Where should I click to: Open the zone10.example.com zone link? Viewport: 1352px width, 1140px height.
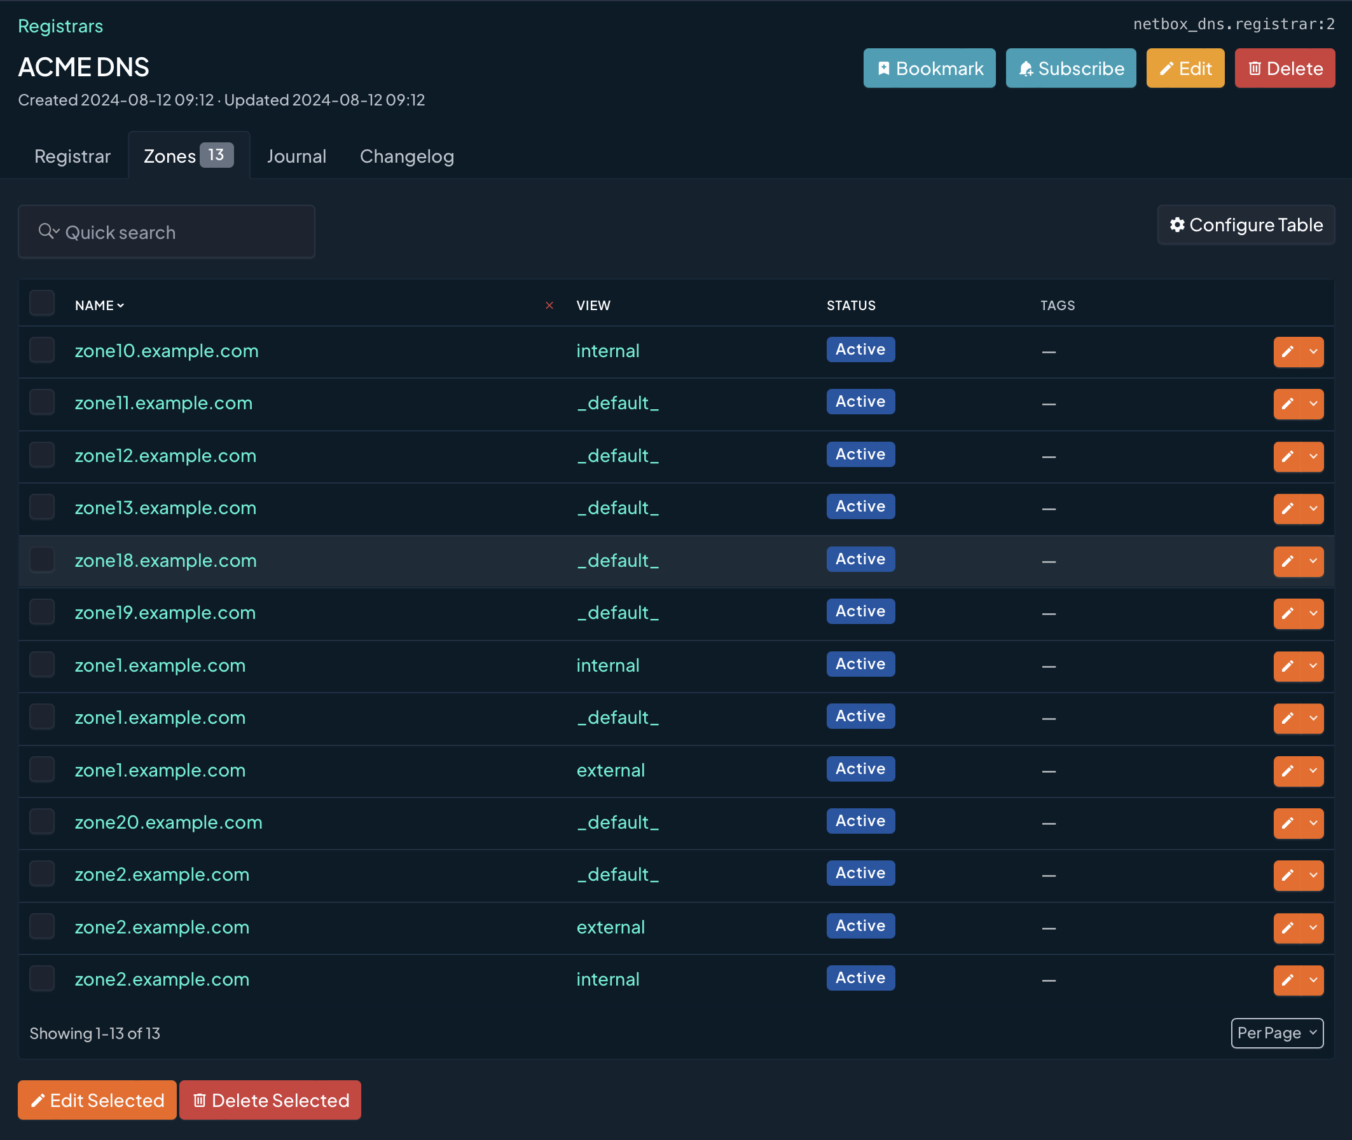click(167, 351)
